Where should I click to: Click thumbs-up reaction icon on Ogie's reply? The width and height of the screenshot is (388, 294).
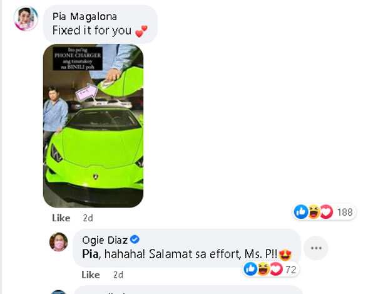[250, 269]
